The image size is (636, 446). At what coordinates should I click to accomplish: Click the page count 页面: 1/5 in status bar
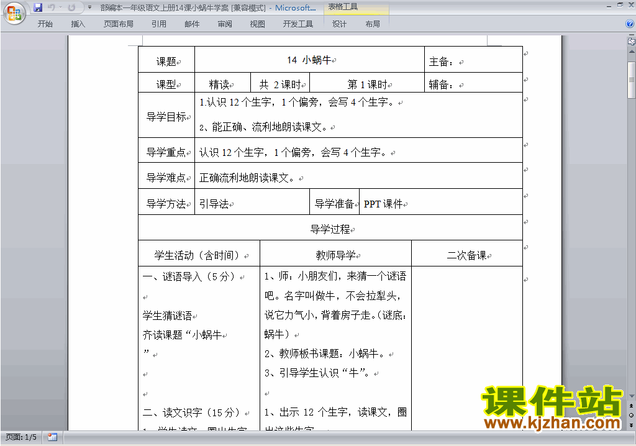pyautogui.click(x=21, y=437)
